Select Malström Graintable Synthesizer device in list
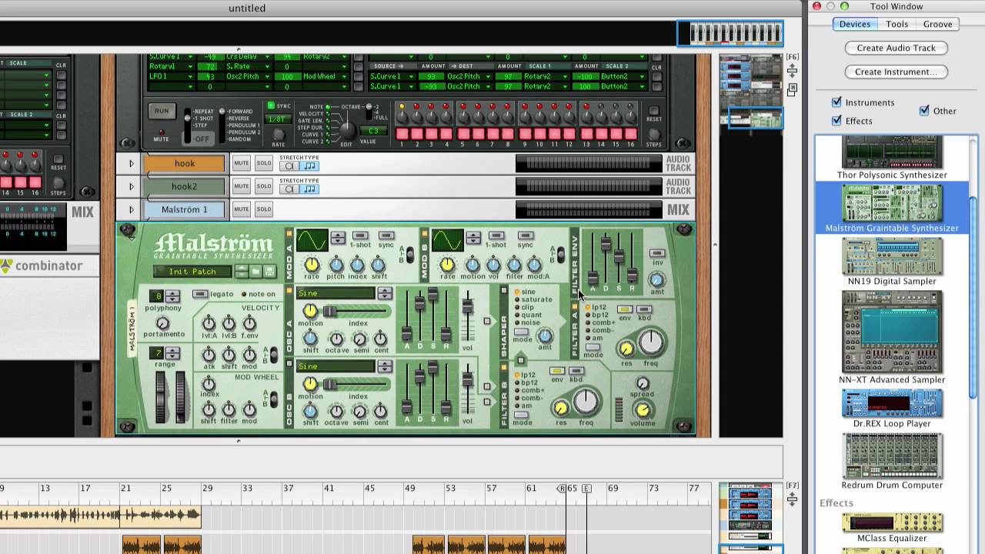Screen dimensions: 985x554 pos(892,208)
